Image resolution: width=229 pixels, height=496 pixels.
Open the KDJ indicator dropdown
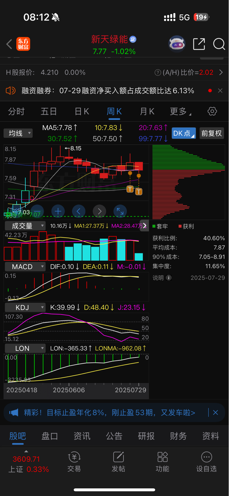pos(25,307)
